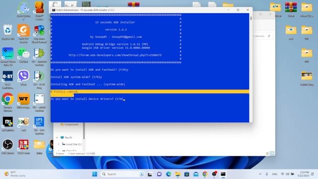Open the UFS toolbox desktop shortcut
This screenshot has width=318, height=179.
(x=39, y=125)
